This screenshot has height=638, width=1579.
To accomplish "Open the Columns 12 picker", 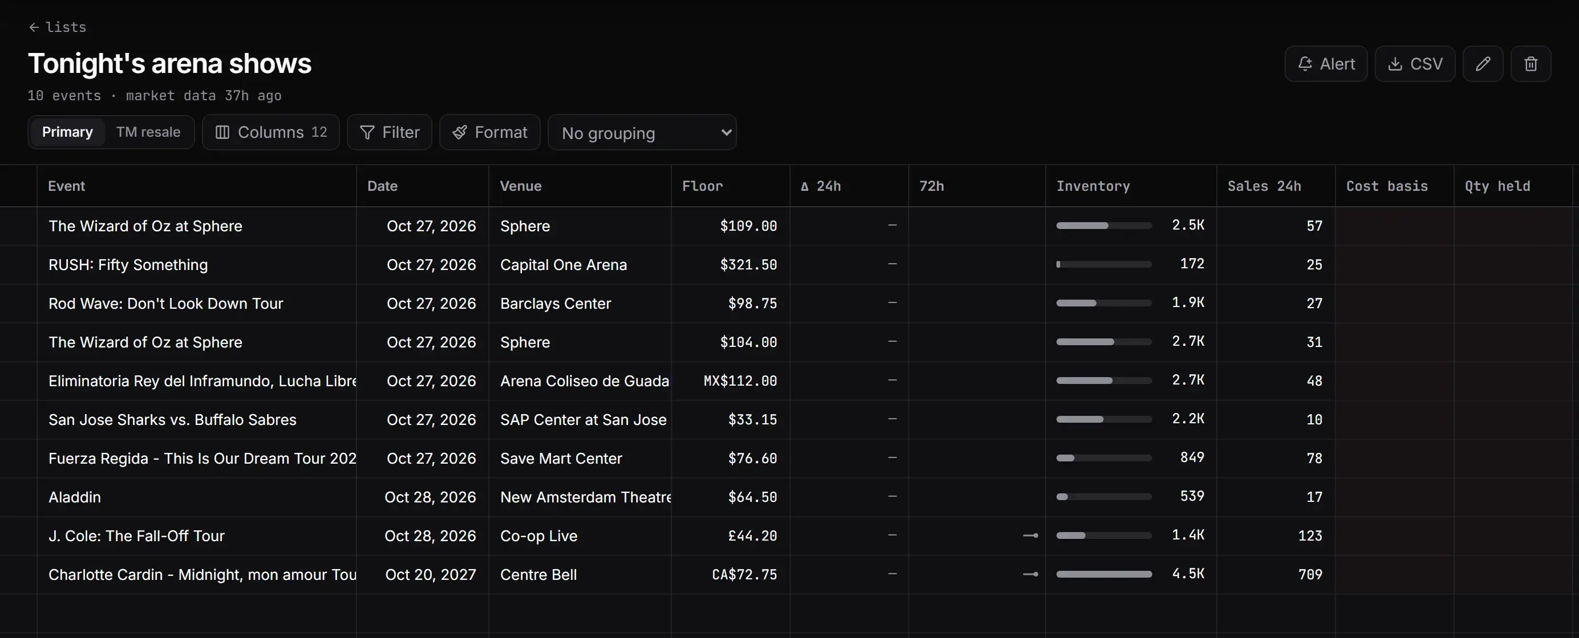I will (271, 132).
